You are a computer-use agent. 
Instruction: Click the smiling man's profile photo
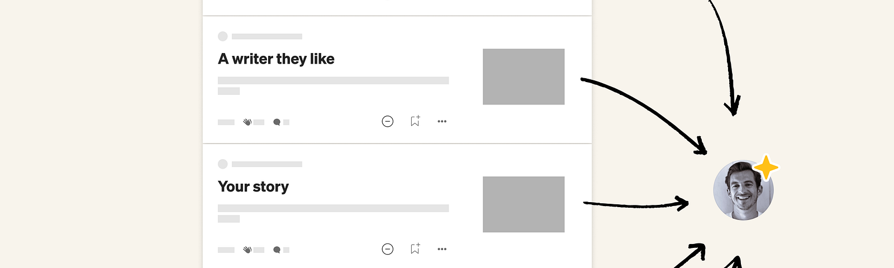742,192
